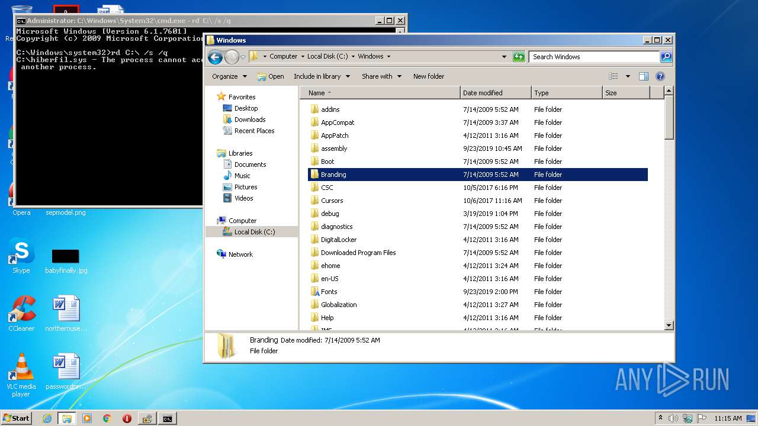
Task: Select the Downloaded Program Files folder
Action: click(358, 253)
